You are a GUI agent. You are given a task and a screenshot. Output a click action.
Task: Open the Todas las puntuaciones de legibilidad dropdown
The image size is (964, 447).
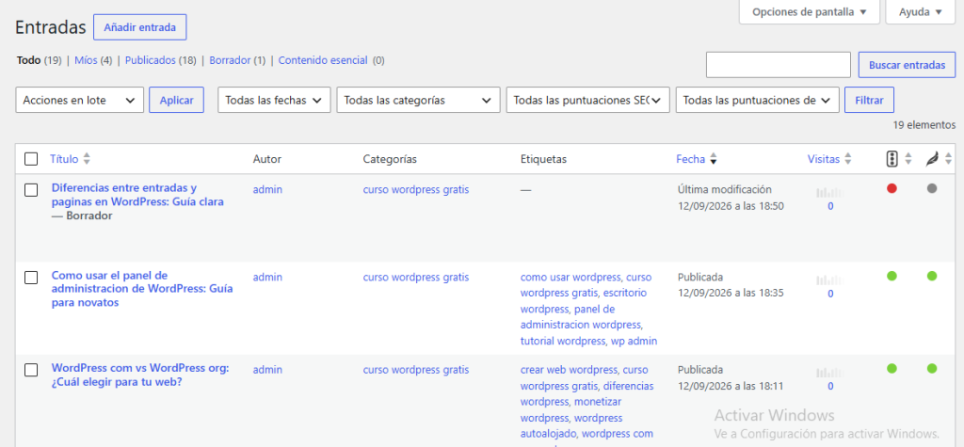click(x=758, y=100)
